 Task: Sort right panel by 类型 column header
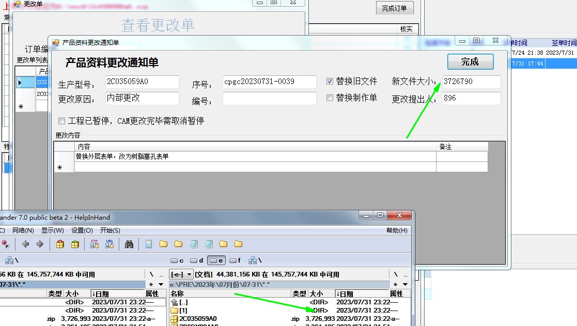pyautogui.click(x=300, y=294)
